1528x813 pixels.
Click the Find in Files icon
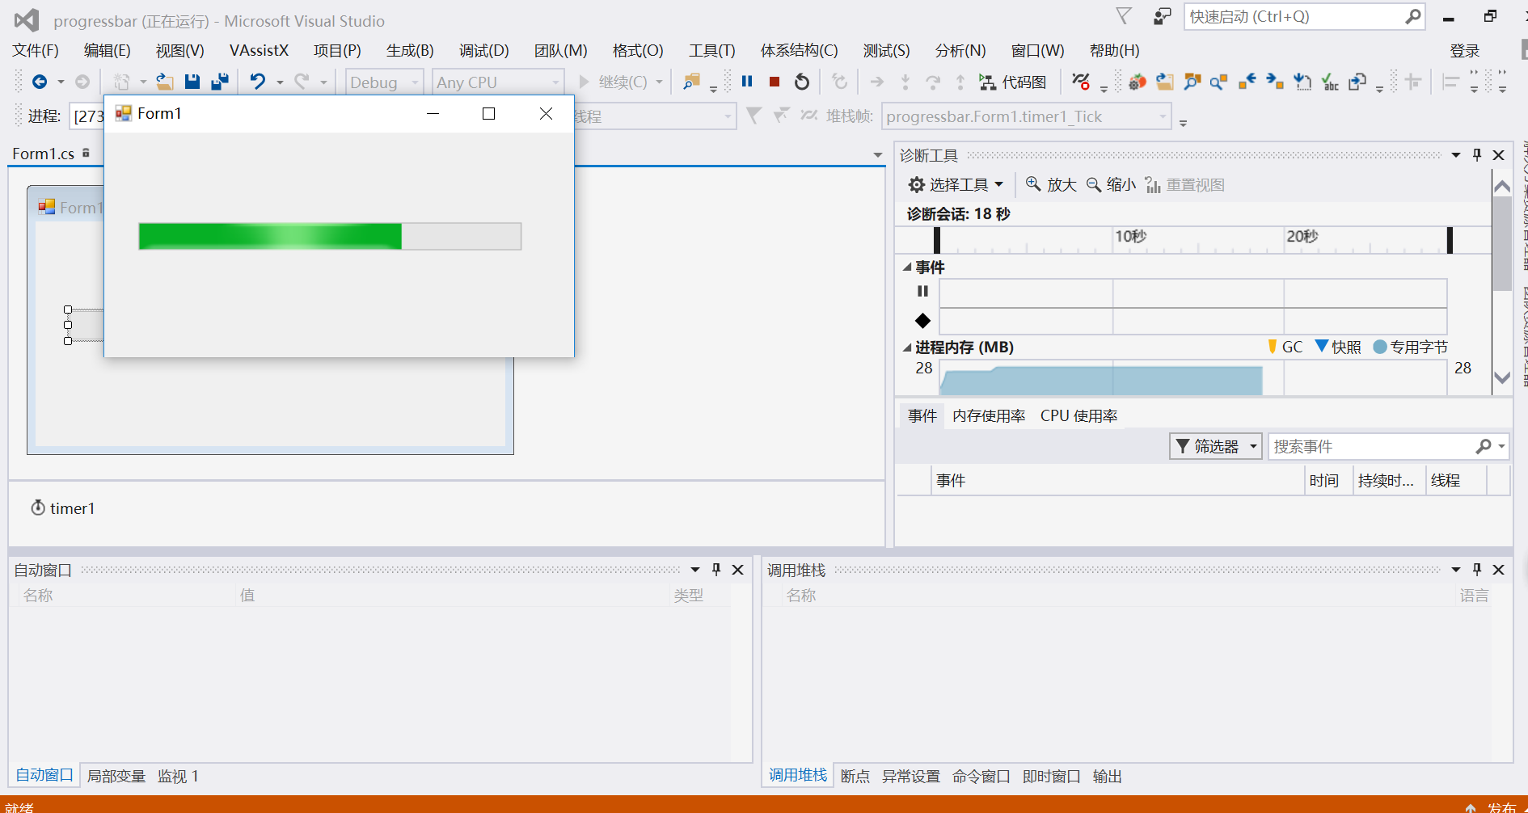(x=691, y=82)
